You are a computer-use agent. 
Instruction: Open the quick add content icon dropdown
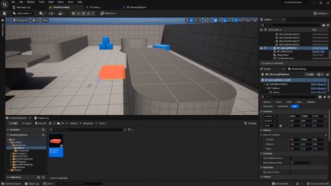click(x=42, y=13)
